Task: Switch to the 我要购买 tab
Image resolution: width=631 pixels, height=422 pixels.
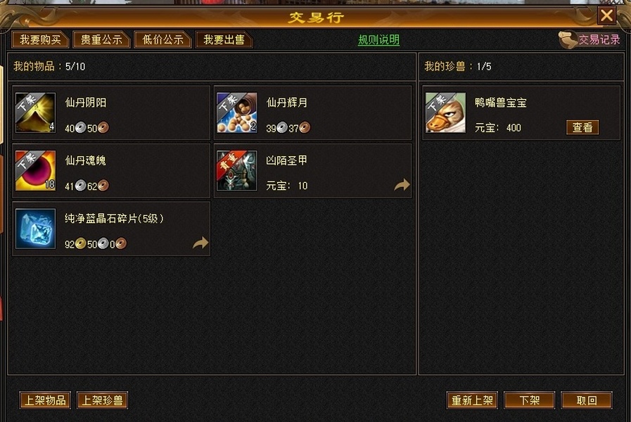Action: [x=41, y=40]
